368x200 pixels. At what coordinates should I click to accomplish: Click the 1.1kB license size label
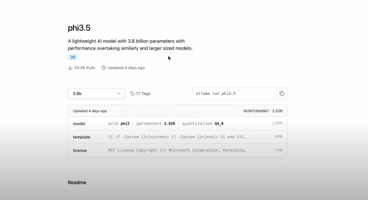278,150
